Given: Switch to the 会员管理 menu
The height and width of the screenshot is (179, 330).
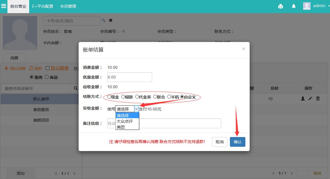Looking at the screenshot, I should (68, 6).
